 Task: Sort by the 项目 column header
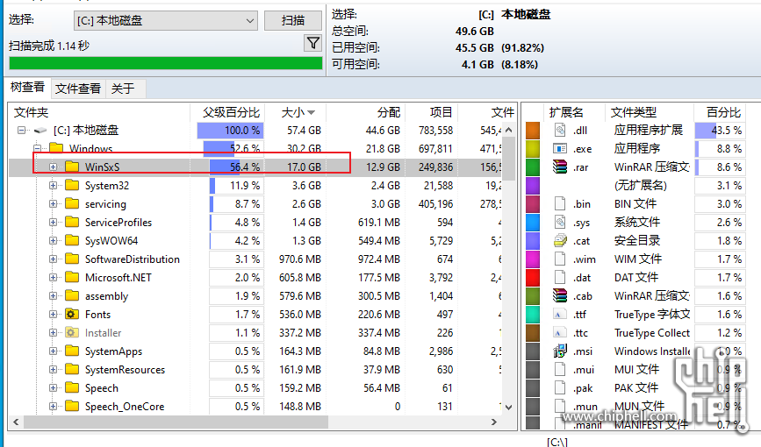tap(432, 112)
